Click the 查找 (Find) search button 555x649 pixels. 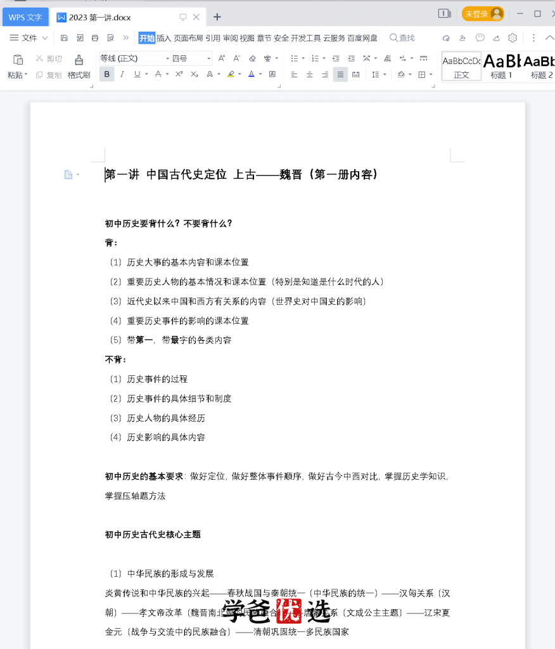[402, 38]
